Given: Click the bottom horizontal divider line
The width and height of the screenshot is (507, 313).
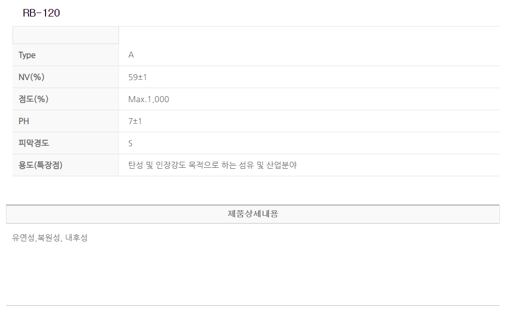Looking at the screenshot, I should [252, 305].
